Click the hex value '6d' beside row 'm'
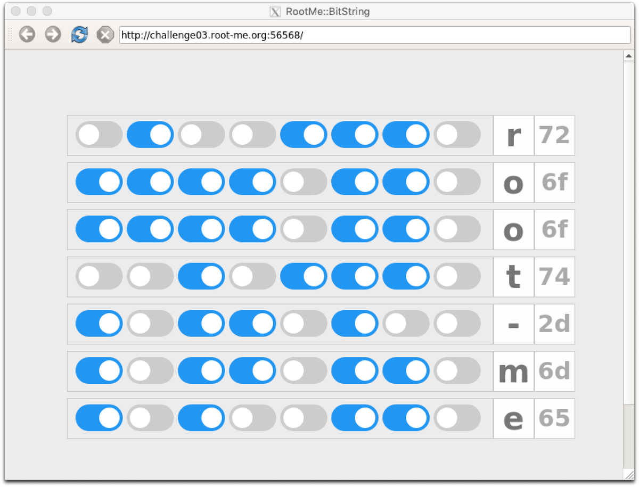 pyautogui.click(x=554, y=371)
